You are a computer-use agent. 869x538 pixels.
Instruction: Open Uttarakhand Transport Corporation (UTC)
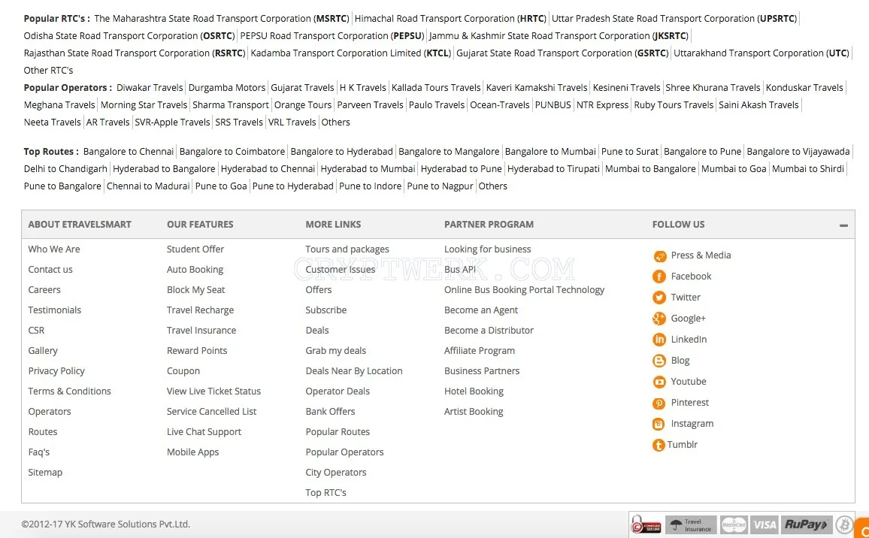(x=761, y=53)
